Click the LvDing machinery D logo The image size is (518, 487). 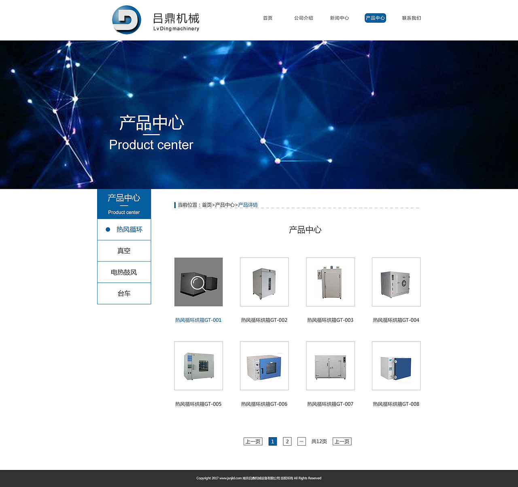tap(127, 19)
